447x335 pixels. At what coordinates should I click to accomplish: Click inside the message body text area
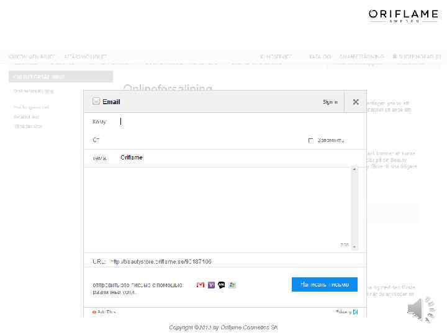click(218, 208)
